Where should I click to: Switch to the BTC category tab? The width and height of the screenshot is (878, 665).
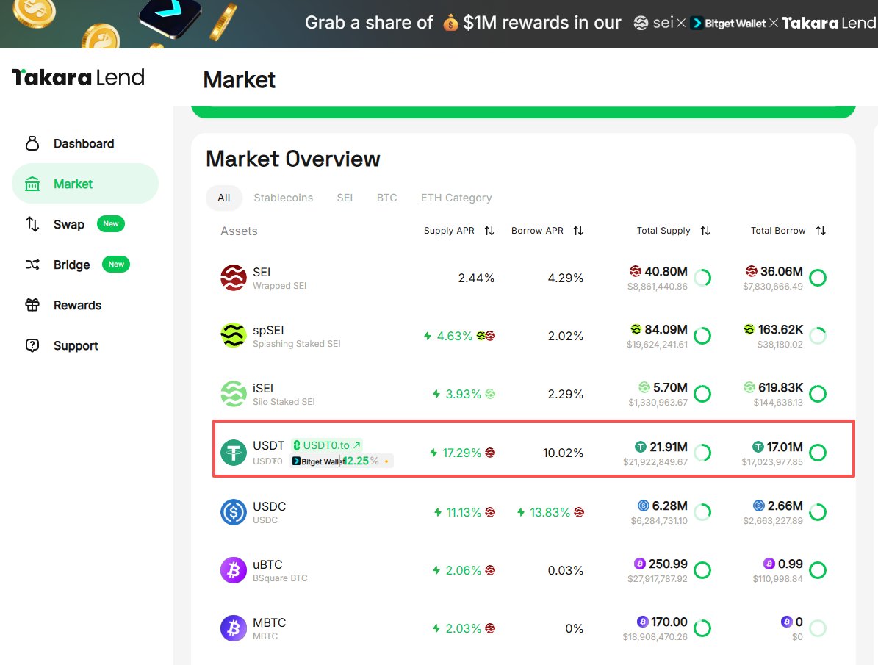coord(386,198)
